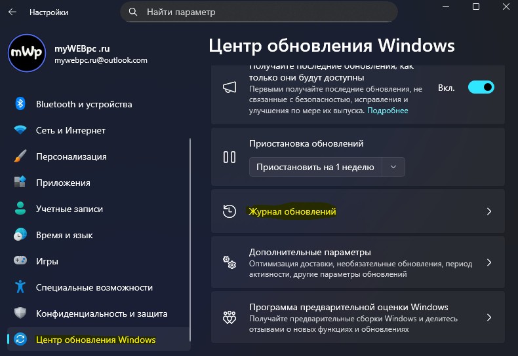Click the Apps icon in sidebar
Screen dimensions: 518x356
(20, 182)
